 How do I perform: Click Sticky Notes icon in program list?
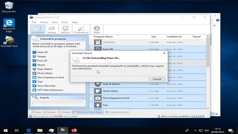click(x=98, y=91)
